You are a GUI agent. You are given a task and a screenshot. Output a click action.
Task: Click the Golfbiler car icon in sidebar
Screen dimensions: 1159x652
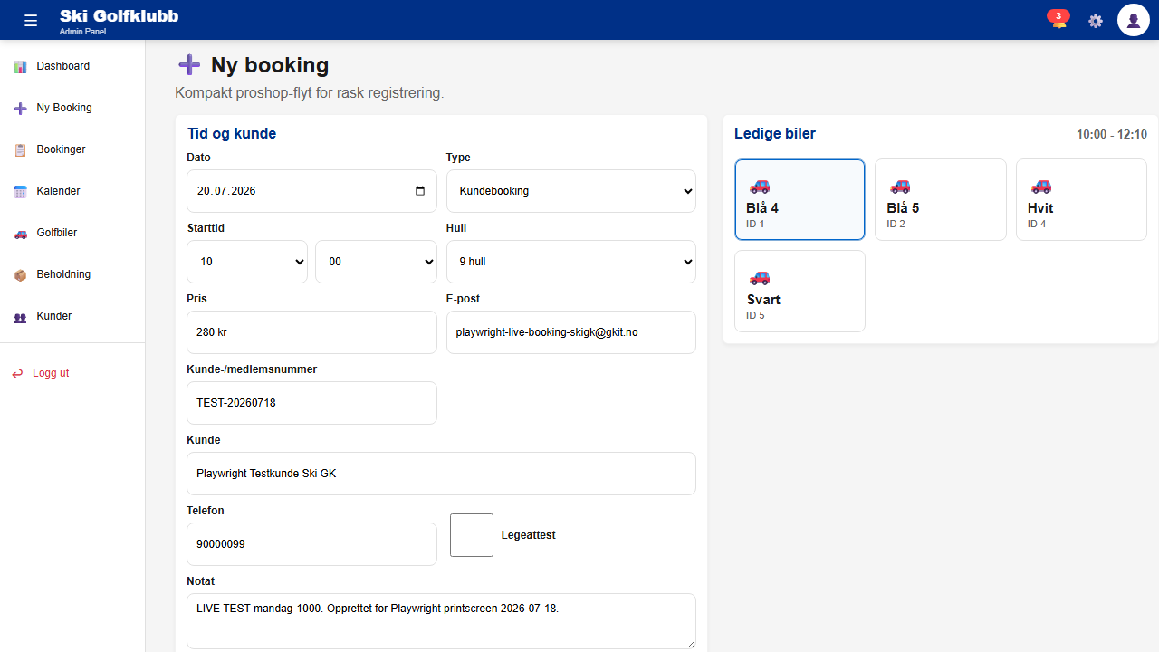tap(20, 233)
